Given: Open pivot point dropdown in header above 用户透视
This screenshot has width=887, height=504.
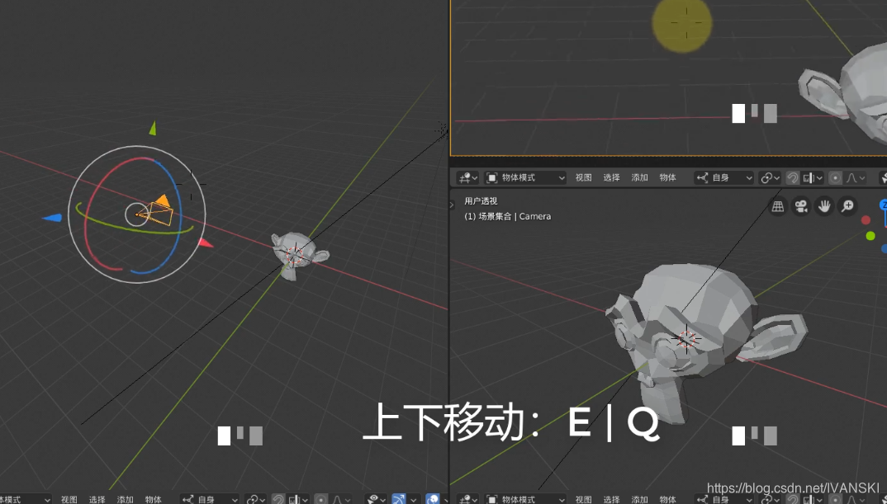Looking at the screenshot, I should tap(770, 178).
